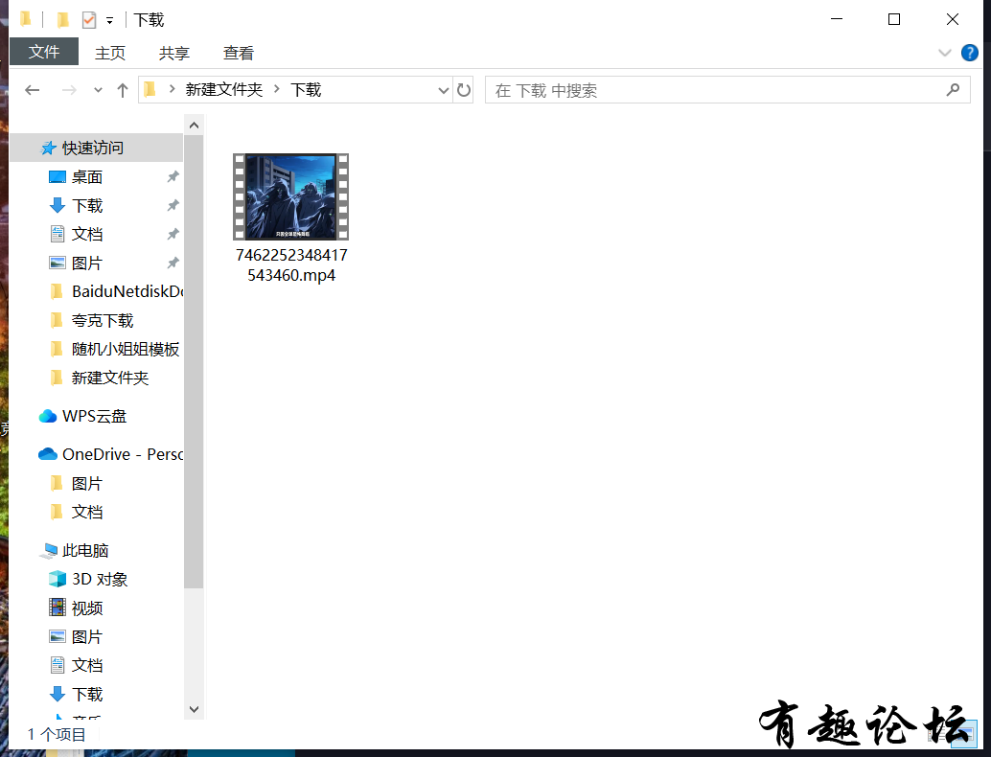Expand the chevron before 新建文件夹 breadcrumb
The width and height of the screenshot is (991, 757).
click(x=172, y=90)
